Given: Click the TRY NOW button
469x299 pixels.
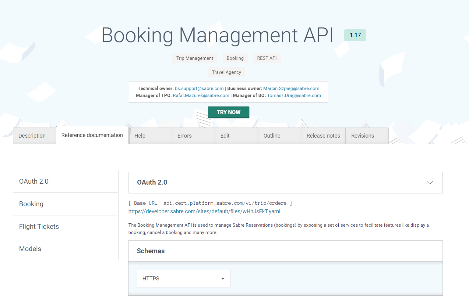Looking at the screenshot, I should (x=228, y=112).
